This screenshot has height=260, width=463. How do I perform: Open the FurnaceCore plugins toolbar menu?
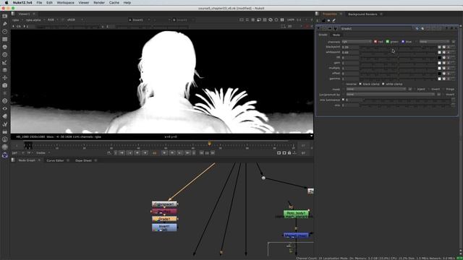pos(5,139)
